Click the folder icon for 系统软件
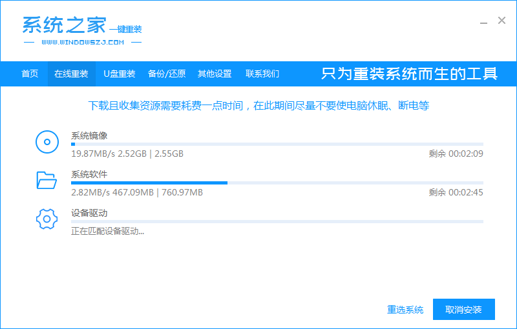Viewport: 517px width, 329px height. tap(47, 181)
